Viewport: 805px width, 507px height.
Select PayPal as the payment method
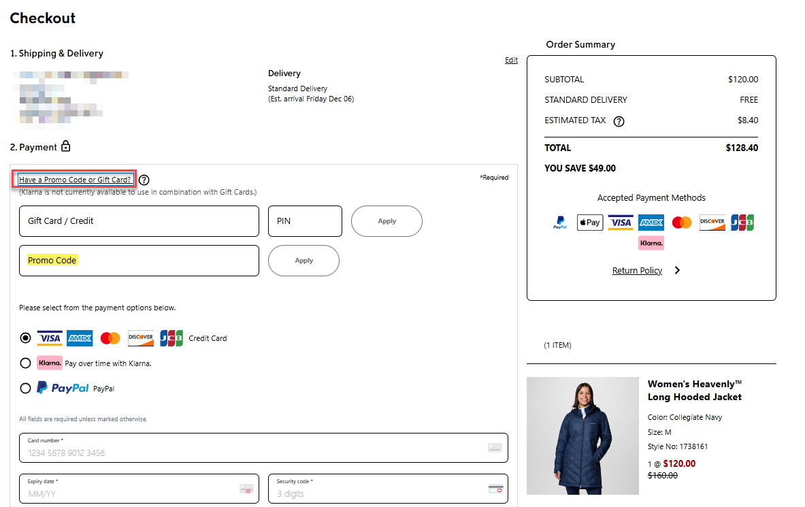coord(25,388)
